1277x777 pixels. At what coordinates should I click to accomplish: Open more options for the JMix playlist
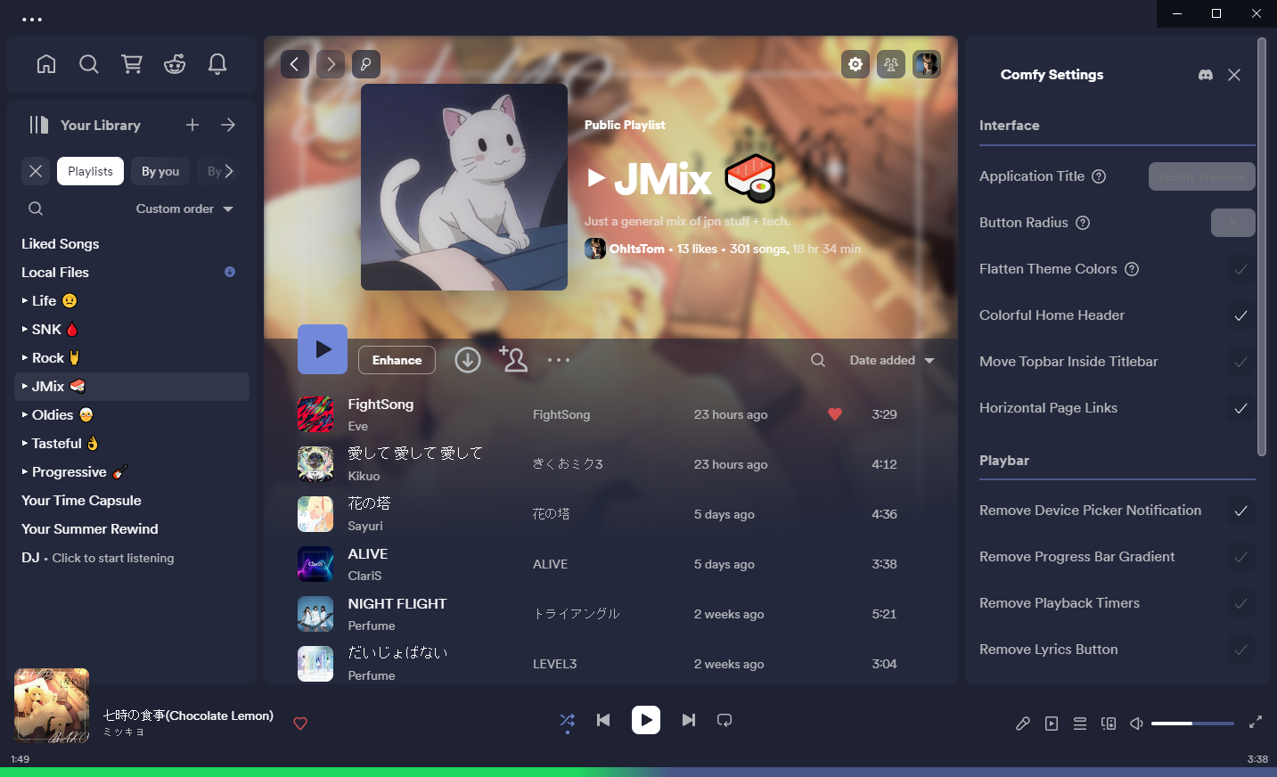click(x=559, y=360)
